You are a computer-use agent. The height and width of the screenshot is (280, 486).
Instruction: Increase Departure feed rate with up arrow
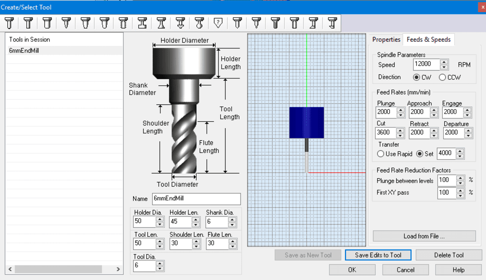click(x=469, y=131)
